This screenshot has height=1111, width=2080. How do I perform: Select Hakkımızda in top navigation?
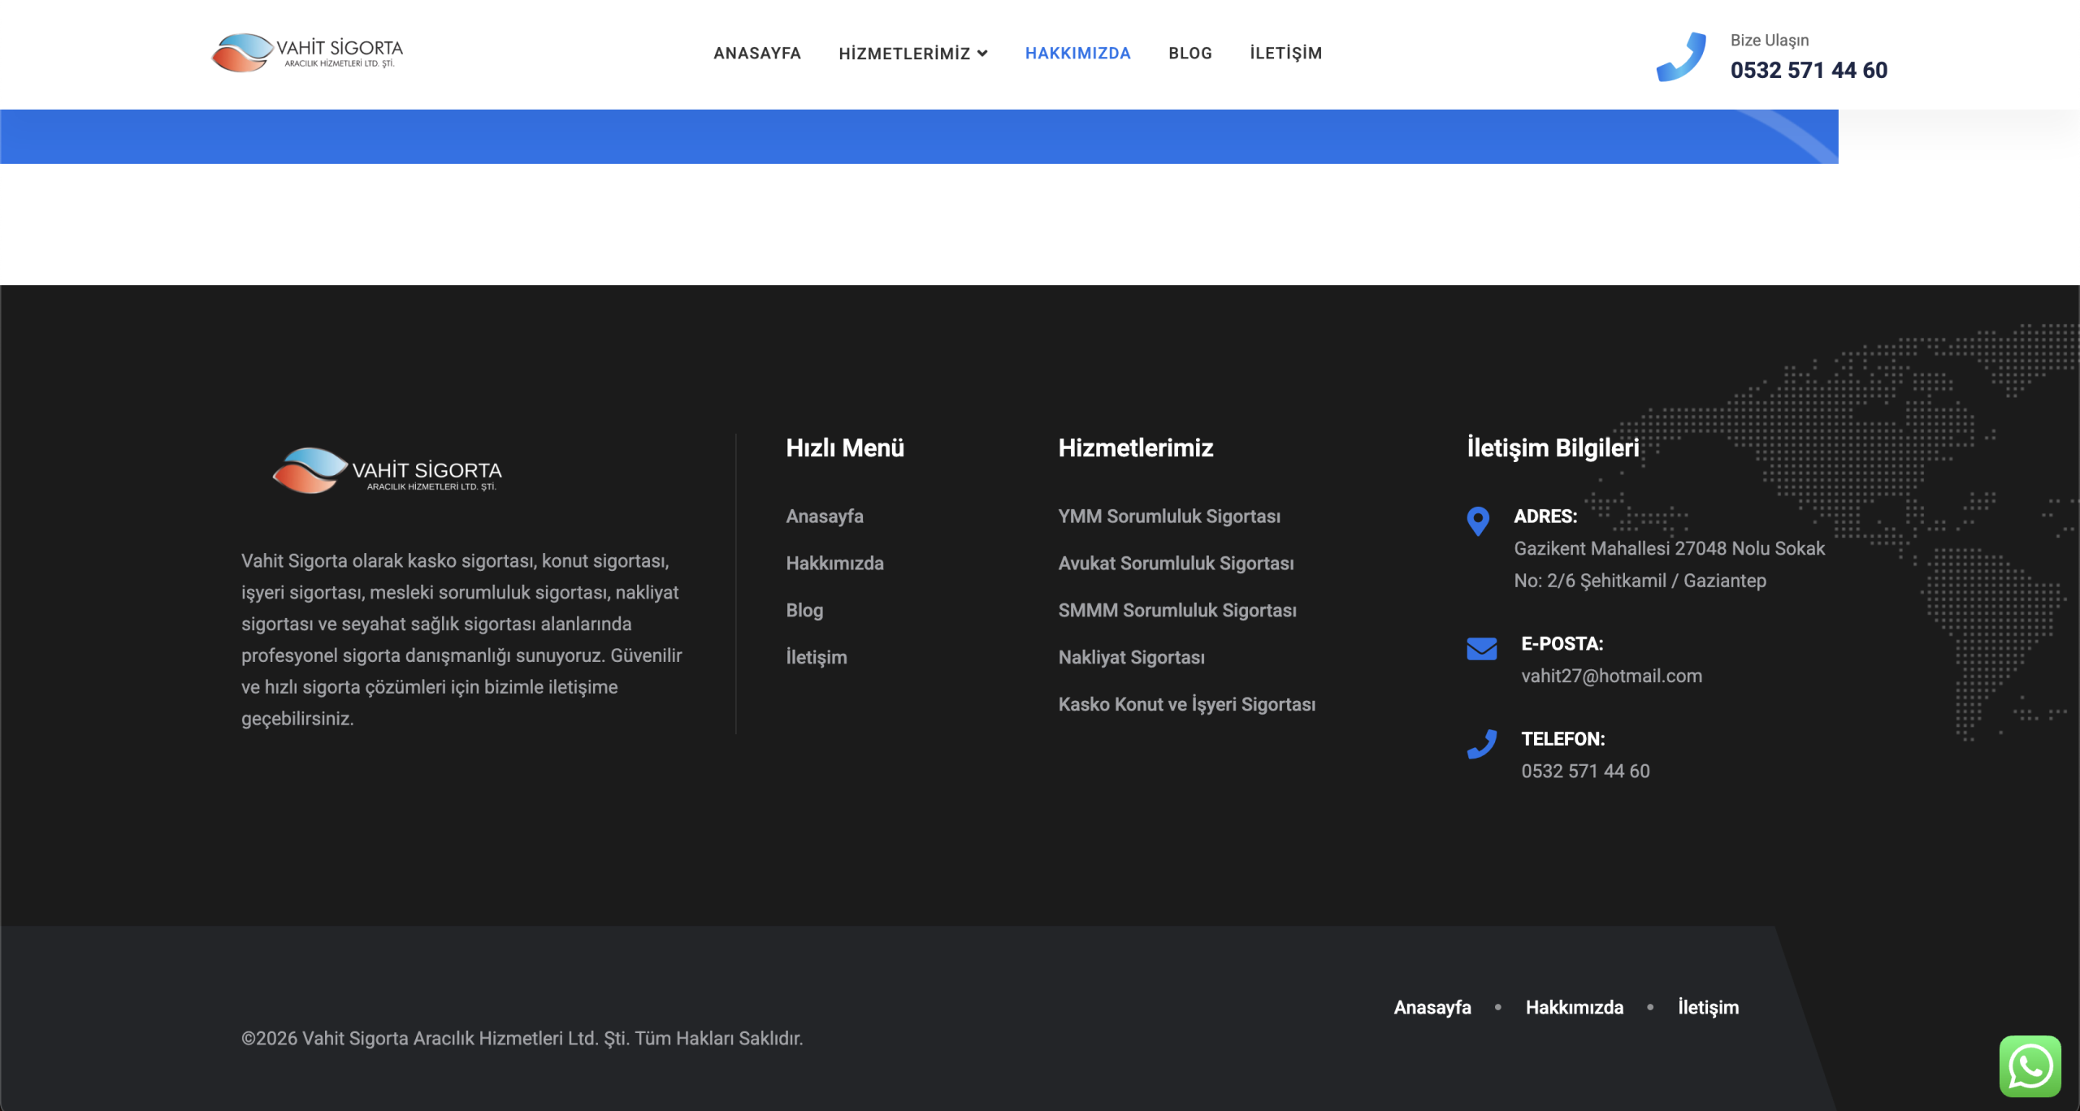pyautogui.click(x=1077, y=54)
